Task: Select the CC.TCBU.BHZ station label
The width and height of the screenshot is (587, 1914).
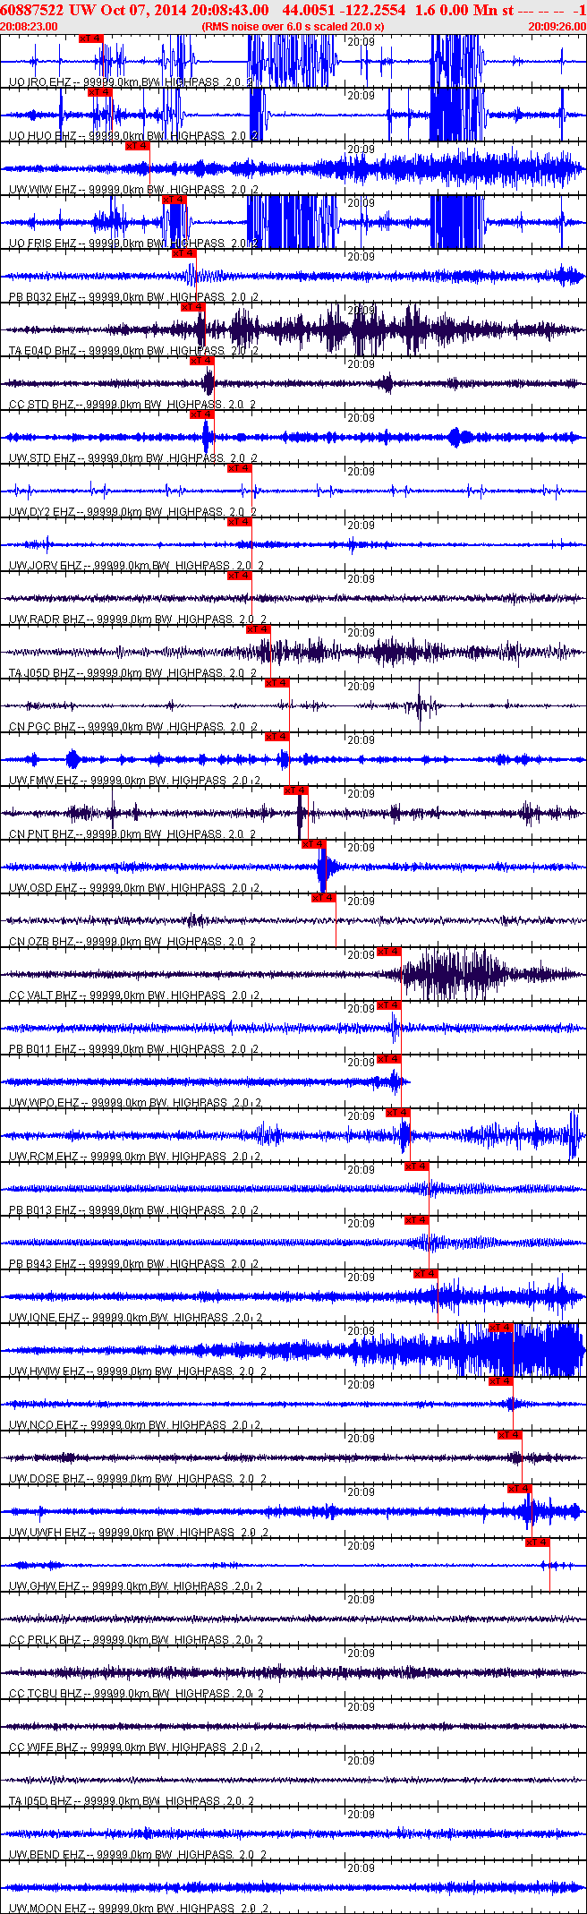Action: tap(136, 1694)
